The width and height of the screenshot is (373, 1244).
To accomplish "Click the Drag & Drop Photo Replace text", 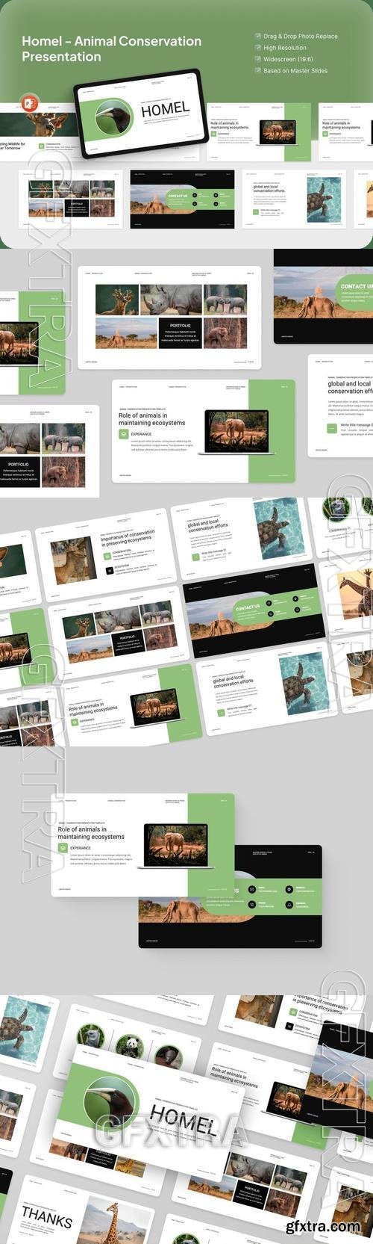I will (301, 36).
